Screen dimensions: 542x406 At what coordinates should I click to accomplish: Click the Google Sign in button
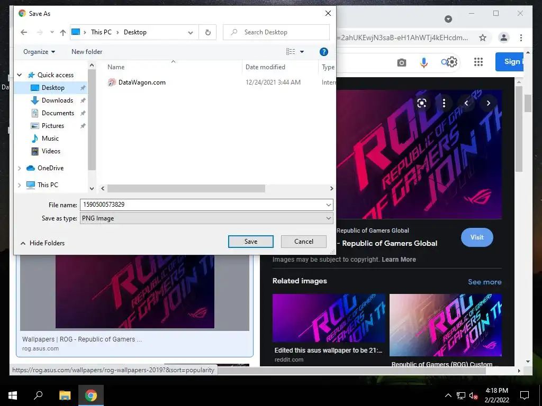[x=510, y=62]
